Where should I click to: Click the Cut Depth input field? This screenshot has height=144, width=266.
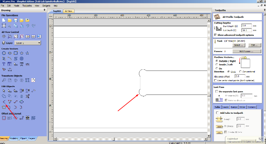tap(246, 30)
